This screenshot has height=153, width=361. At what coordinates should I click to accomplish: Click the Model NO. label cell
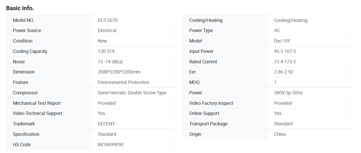[x=49, y=20]
